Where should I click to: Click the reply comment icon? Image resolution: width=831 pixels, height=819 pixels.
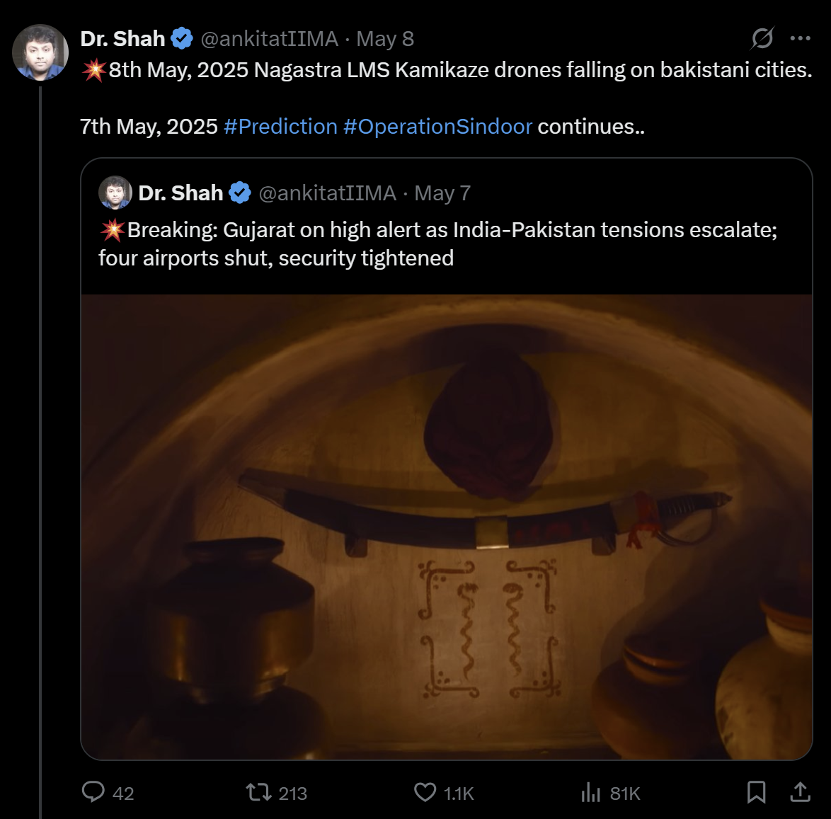tap(93, 791)
